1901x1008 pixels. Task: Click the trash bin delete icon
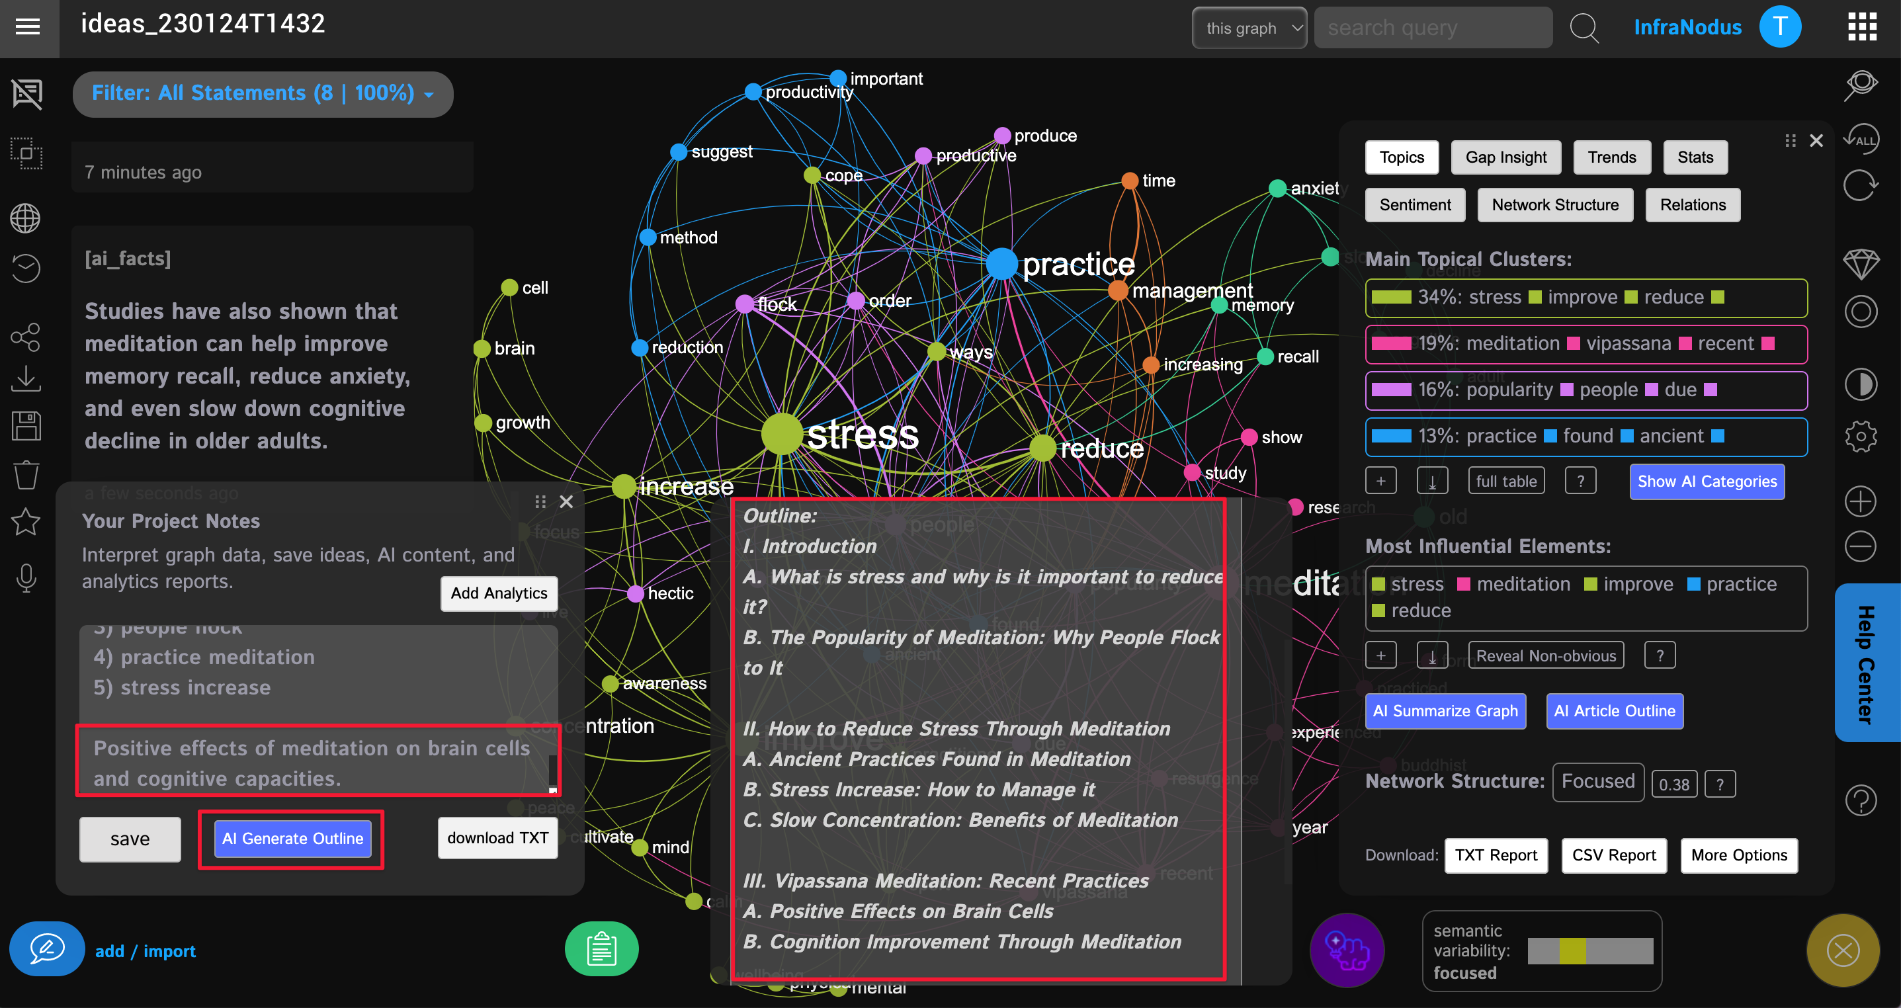(26, 474)
